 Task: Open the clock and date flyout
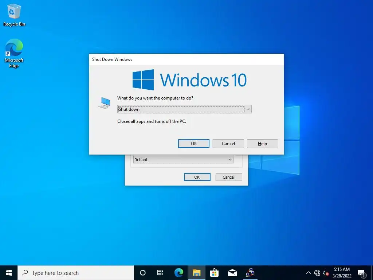pos(342,273)
